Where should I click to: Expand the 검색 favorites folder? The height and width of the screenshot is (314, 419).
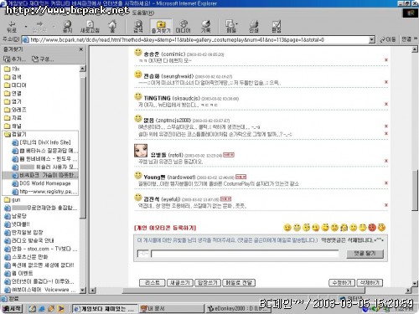[13, 77]
